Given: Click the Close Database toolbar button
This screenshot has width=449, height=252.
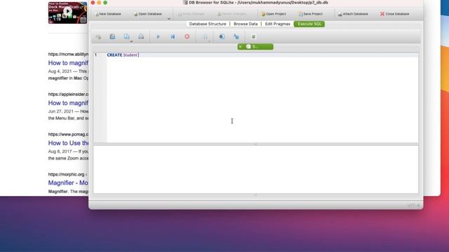Looking at the screenshot, I should [394, 14].
